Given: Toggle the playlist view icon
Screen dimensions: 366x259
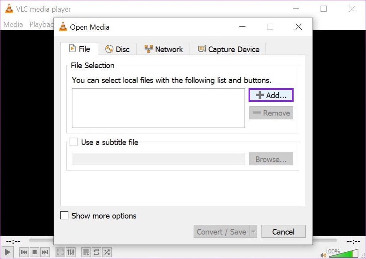Looking at the screenshot, I should click(86, 252).
